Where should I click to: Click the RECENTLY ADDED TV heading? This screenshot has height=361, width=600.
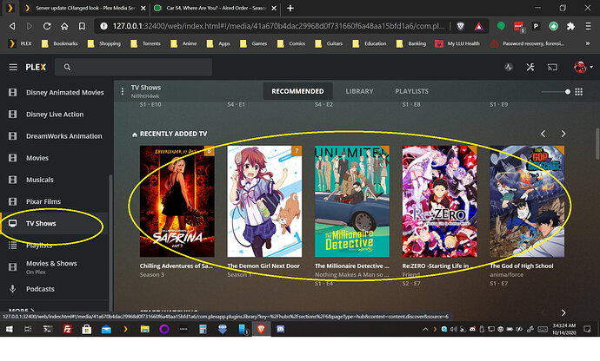pyautogui.click(x=173, y=134)
